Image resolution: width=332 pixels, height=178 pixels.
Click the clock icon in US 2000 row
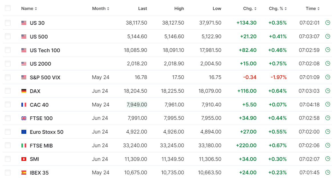(327, 63)
